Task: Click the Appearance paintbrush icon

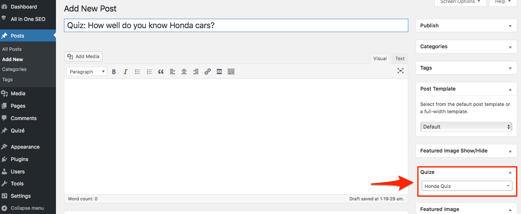Action: click(x=4, y=147)
